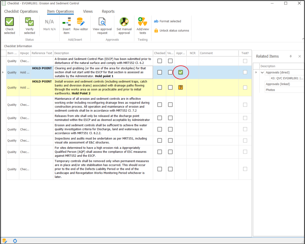Open View approval request

tap(102, 22)
